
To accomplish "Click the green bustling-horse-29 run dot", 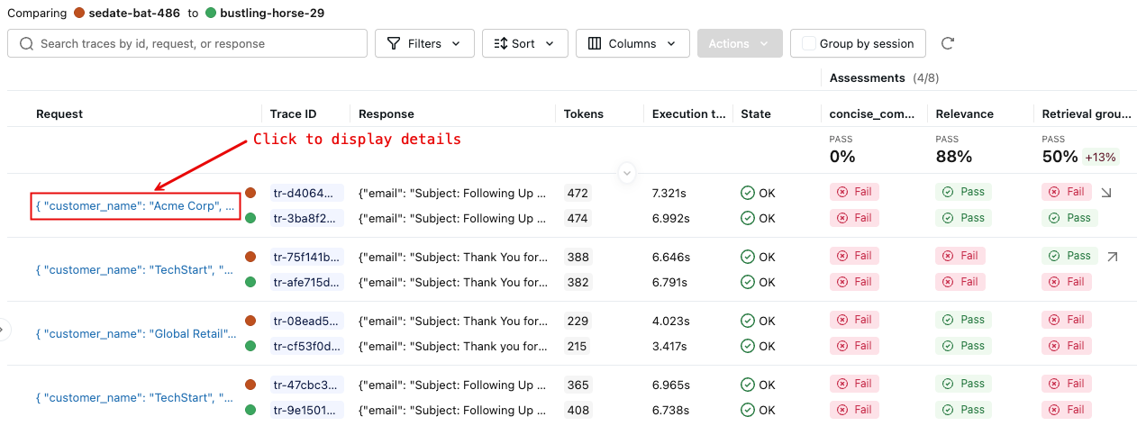I will point(211,14).
